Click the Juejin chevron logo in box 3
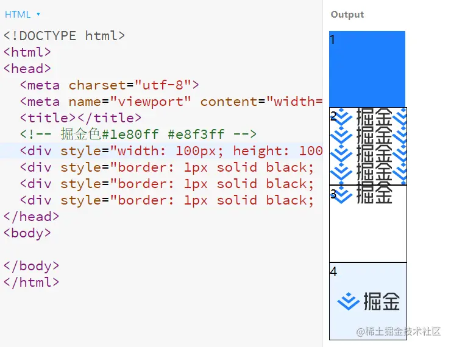451x347 pixels. pyautogui.click(x=341, y=195)
